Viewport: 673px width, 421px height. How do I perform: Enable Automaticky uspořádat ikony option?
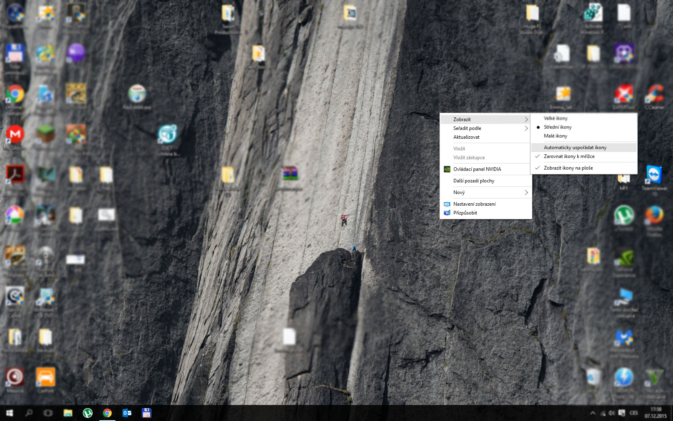point(575,148)
